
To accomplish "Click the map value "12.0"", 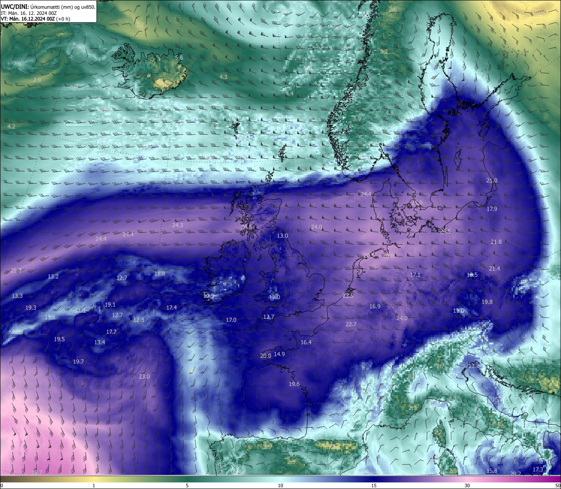I will (274, 297).
